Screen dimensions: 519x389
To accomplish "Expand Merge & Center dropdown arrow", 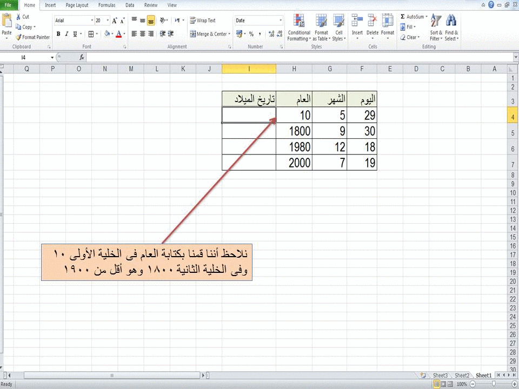I will coord(229,33).
